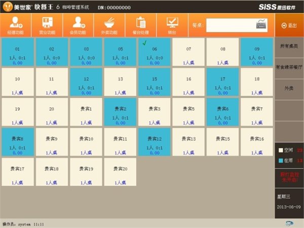Screen dimensions: 304x228
Task: Open VIP table 贵宾7
Action: [257, 112]
